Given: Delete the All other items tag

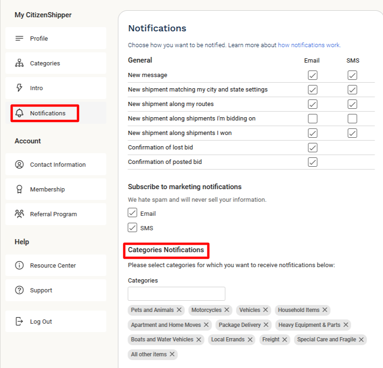Looking at the screenshot, I should pyautogui.click(x=172, y=354).
